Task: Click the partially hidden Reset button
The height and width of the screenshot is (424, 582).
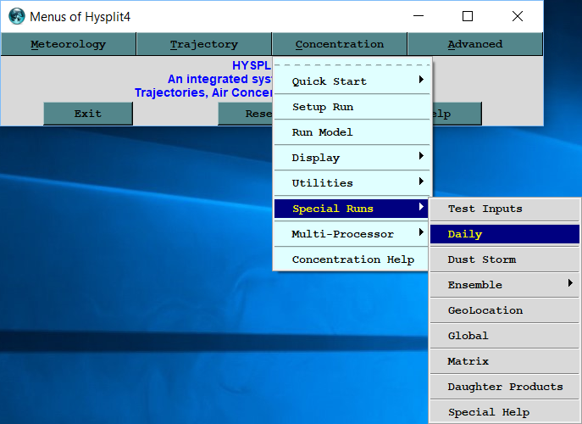Action: click(x=246, y=114)
